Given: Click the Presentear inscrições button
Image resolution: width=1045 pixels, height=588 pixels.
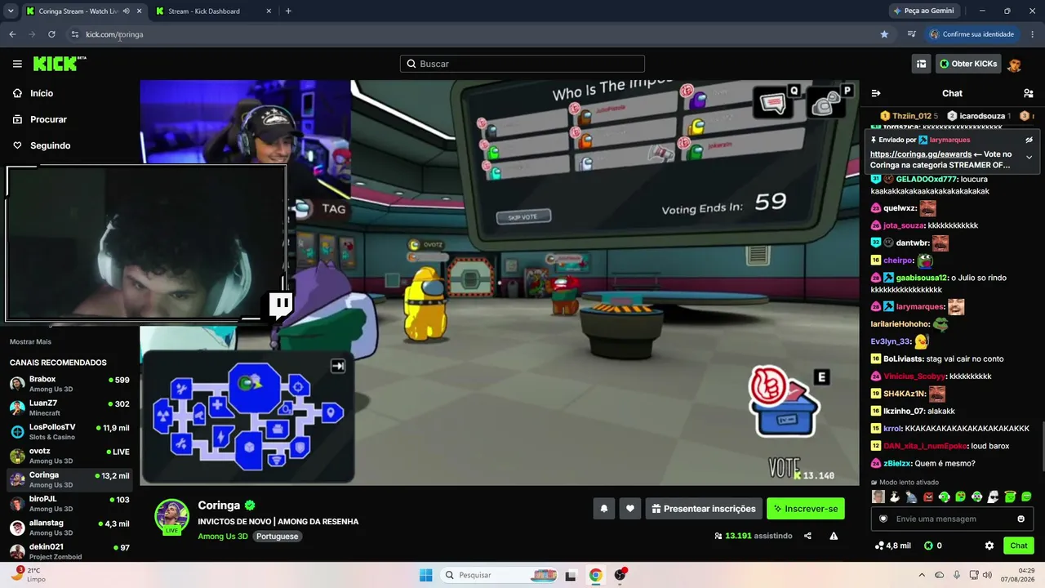Looking at the screenshot, I should pyautogui.click(x=704, y=509).
